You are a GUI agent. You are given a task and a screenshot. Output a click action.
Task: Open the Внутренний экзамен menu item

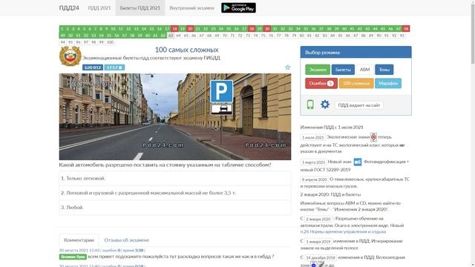pos(191,8)
